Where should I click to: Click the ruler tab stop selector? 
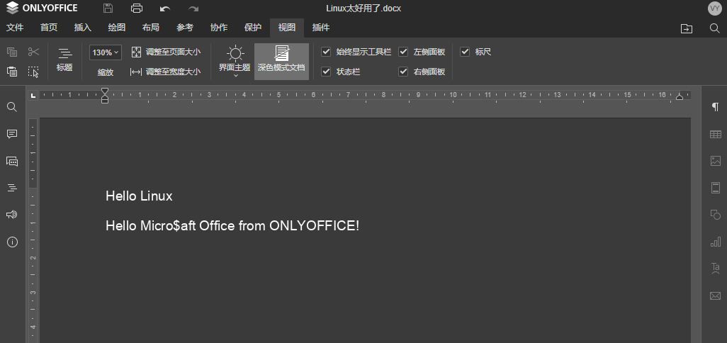[x=33, y=96]
